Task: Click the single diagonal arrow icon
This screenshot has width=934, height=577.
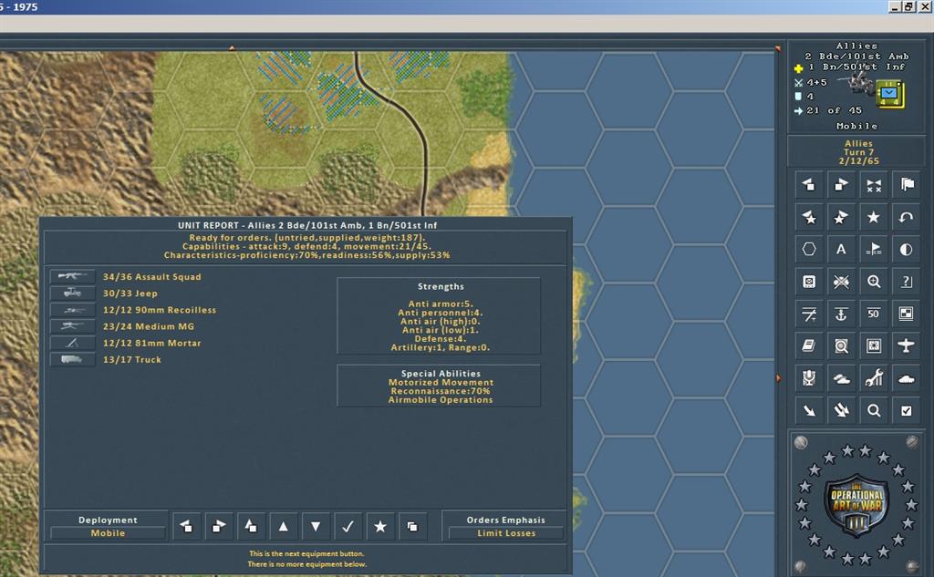Action: point(809,410)
